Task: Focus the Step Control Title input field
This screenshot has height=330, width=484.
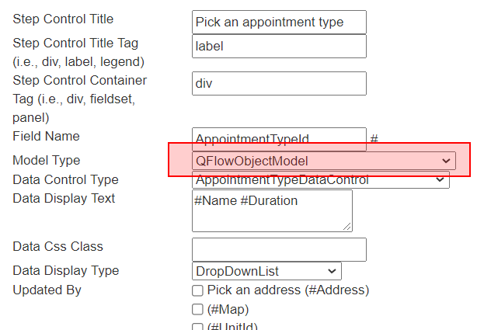Action: tap(279, 23)
